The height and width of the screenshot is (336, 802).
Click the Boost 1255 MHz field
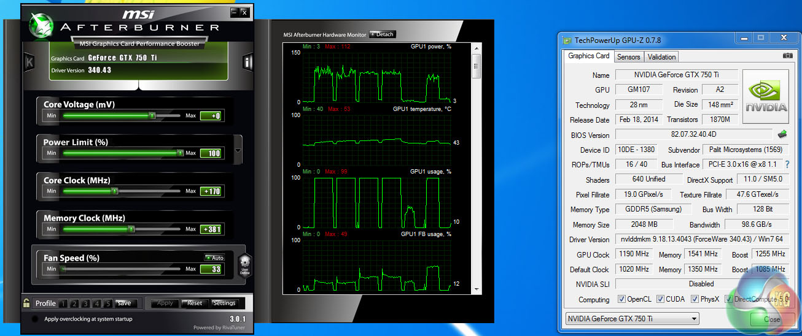point(769,254)
